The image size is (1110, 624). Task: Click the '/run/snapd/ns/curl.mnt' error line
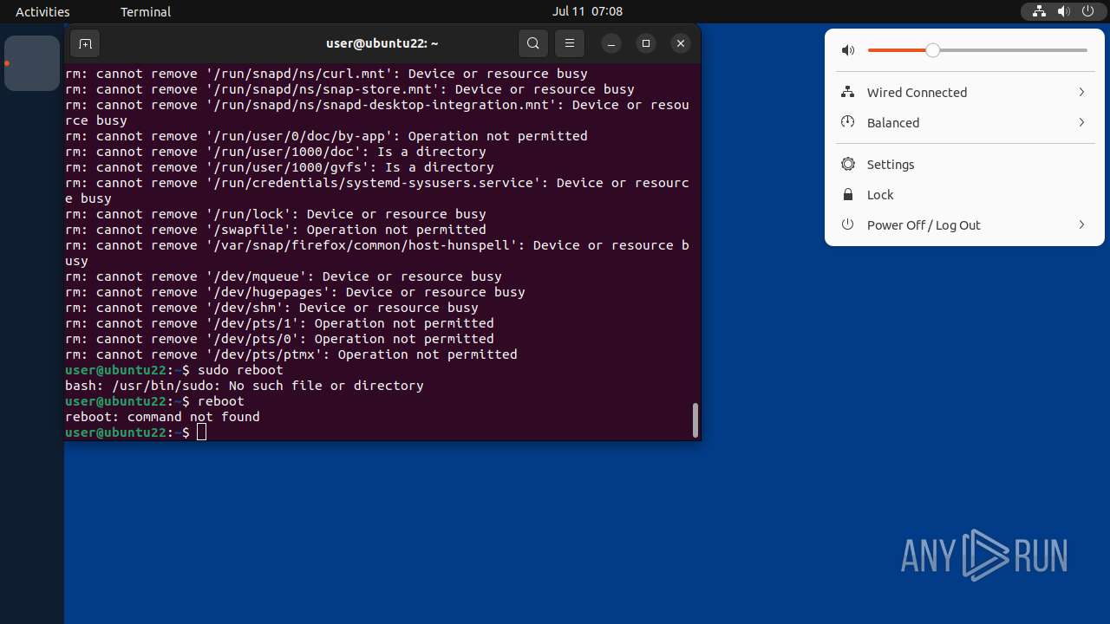pos(326,74)
